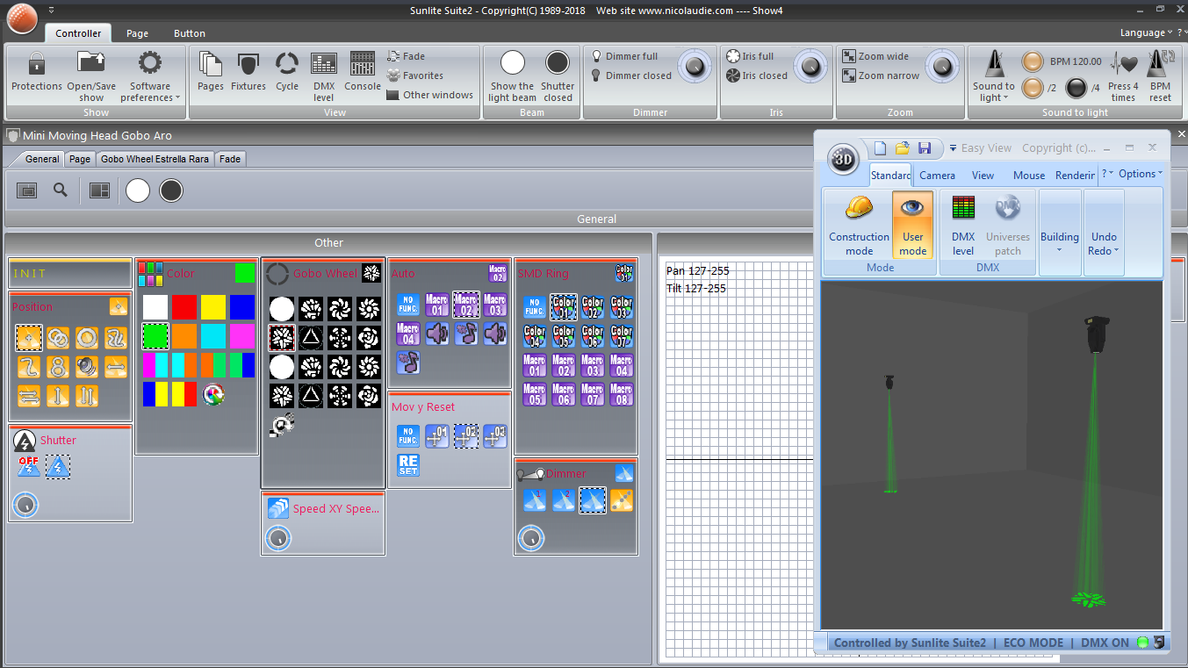
Task: Enable Dimmer closed
Action: click(631, 75)
